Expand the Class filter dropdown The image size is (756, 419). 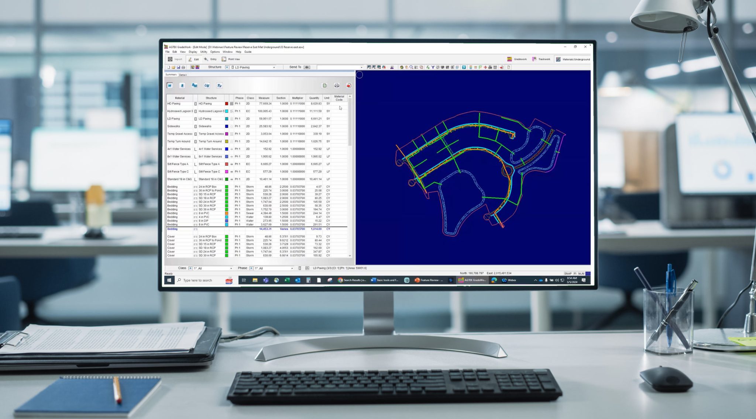[231, 269]
